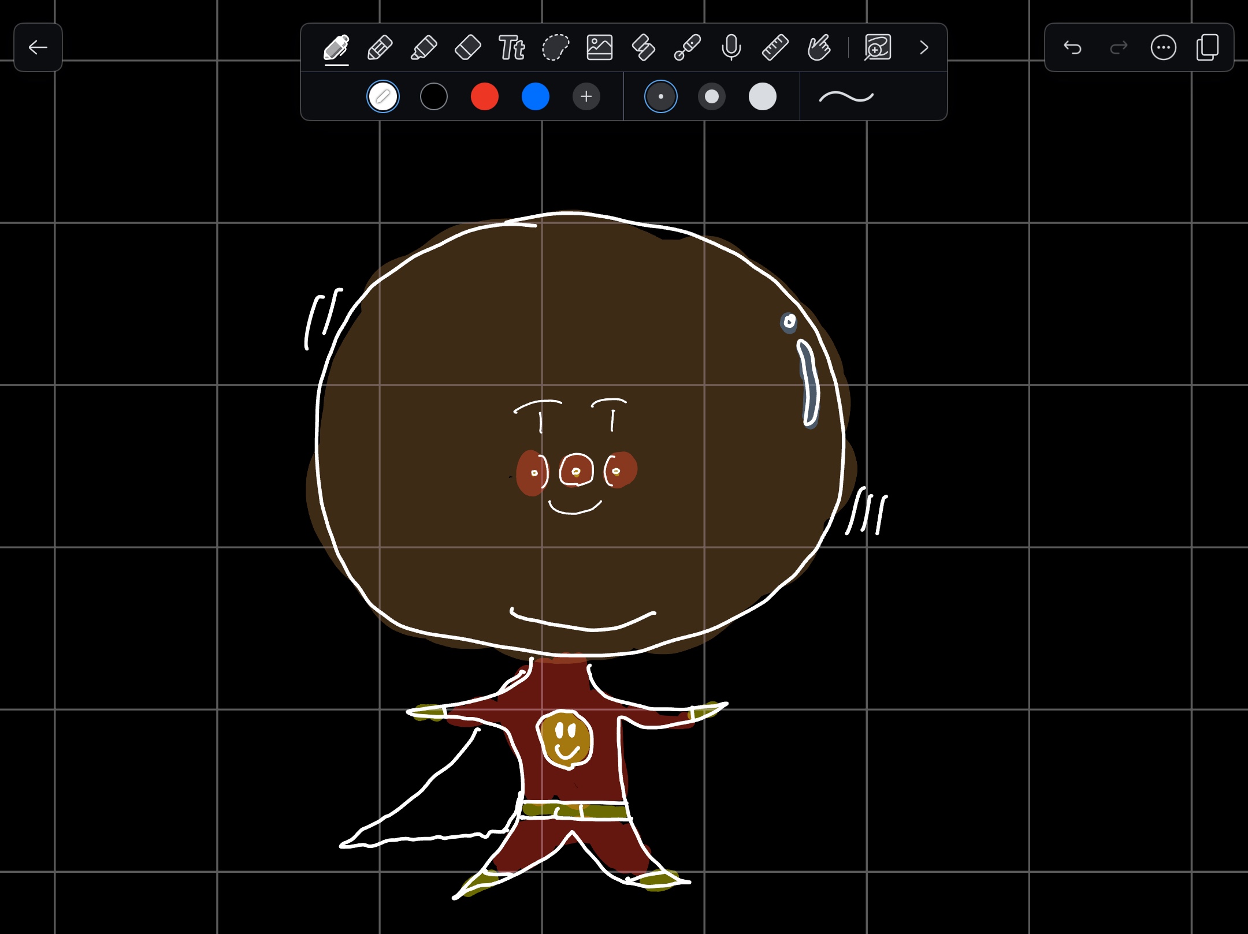Viewport: 1248px width, 934px height.
Task: Open the wavy stroke style selector
Action: coord(846,96)
